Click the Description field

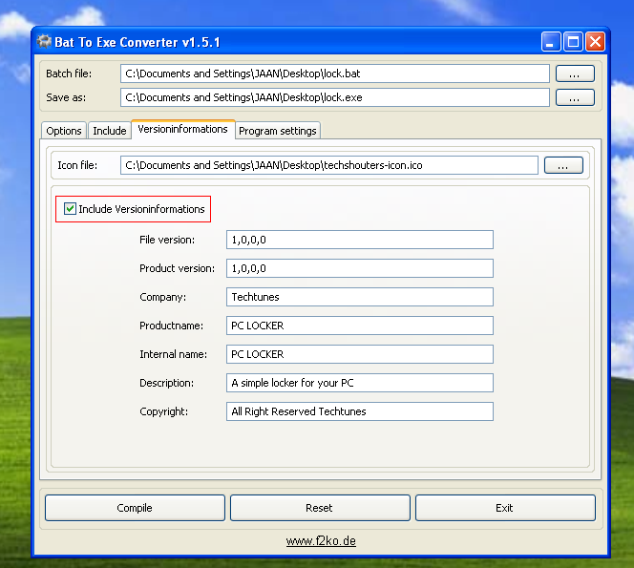359,383
